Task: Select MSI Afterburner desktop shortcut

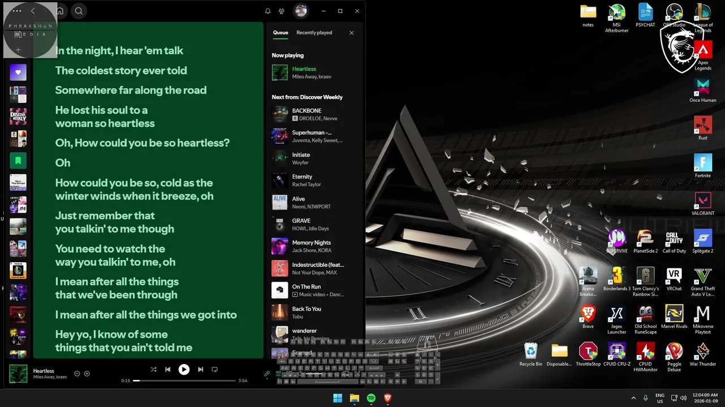Action: click(617, 19)
